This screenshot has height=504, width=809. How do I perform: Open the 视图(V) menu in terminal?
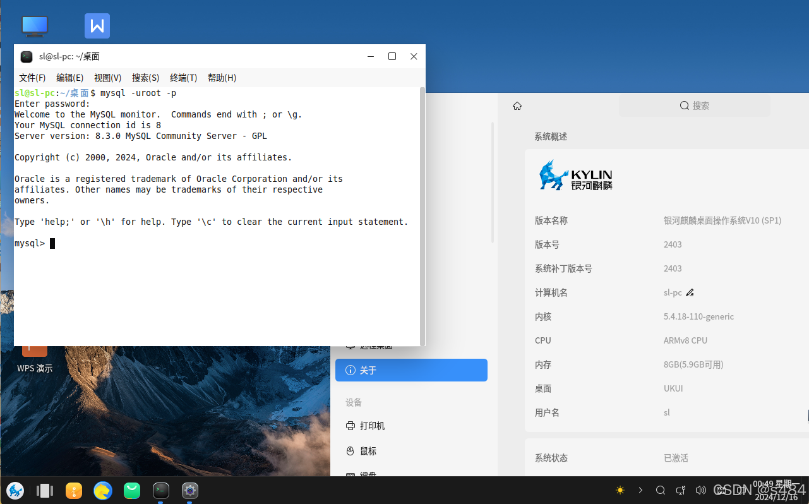[108, 78]
